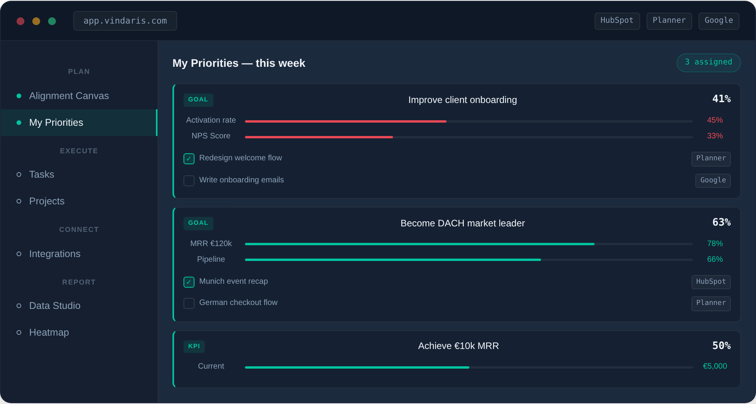The width and height of the screenshot is (756, 404).
Task: Open Projects sidebar item
Action: [79, 201]
